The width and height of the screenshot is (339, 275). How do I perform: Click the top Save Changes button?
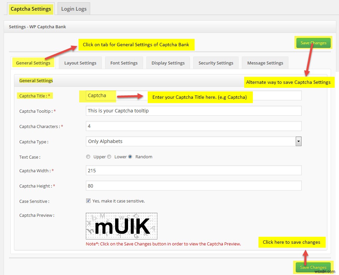click(x=313, y=43)
